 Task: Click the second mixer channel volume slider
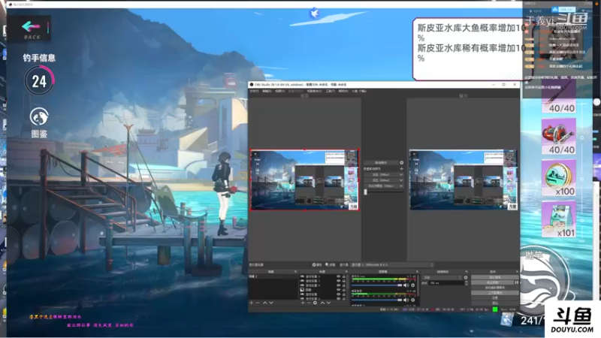point(377,300)
